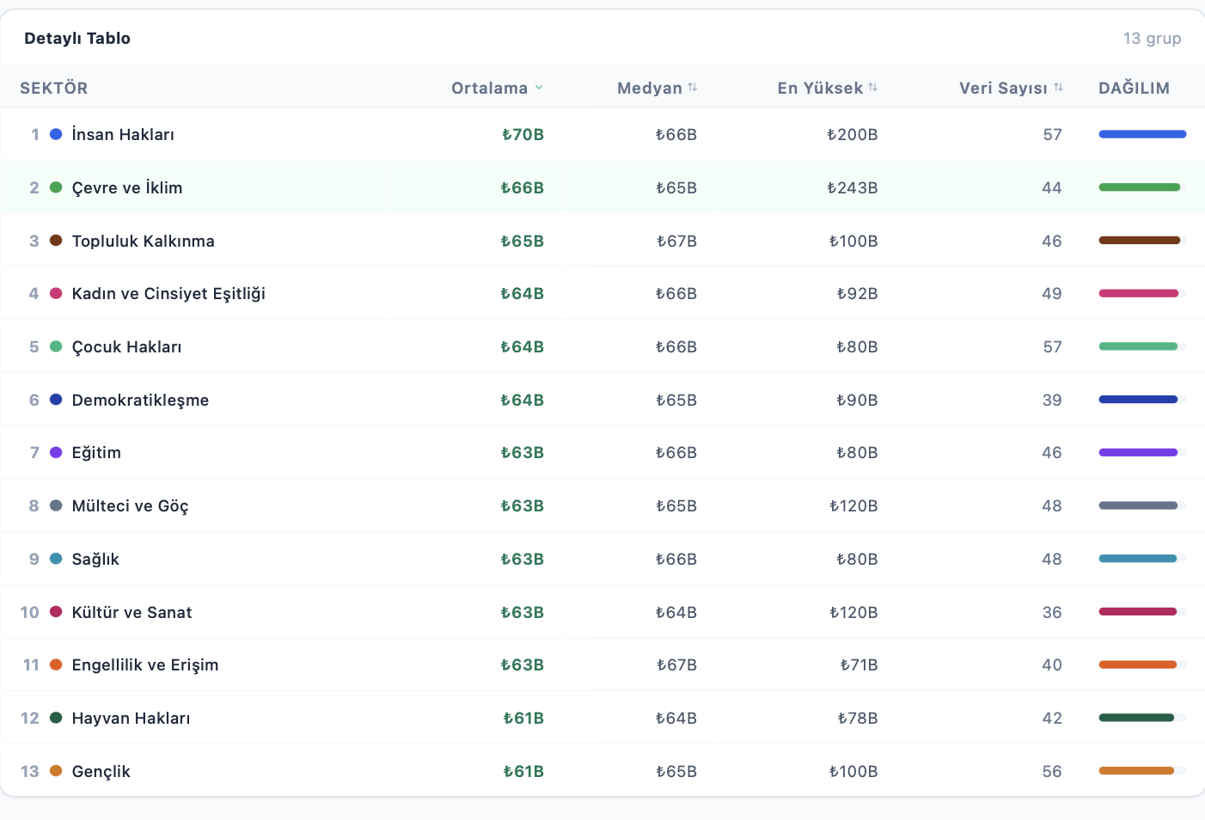Click Kültür ve Sanat data count 36
The width and height of the screenshot is (1205, 820).
tap(1052, 612)
